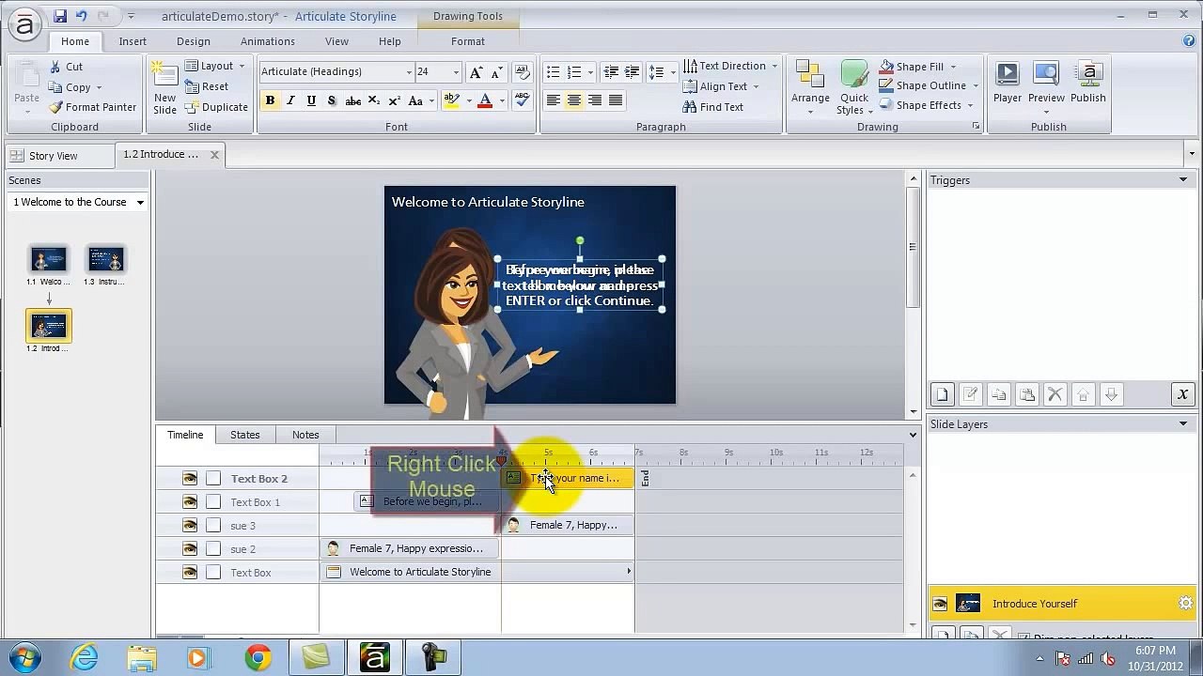Toggle the lock box for sue 3
The height and width of the screenshot is (676, 1203).
[x=213, y=526]
